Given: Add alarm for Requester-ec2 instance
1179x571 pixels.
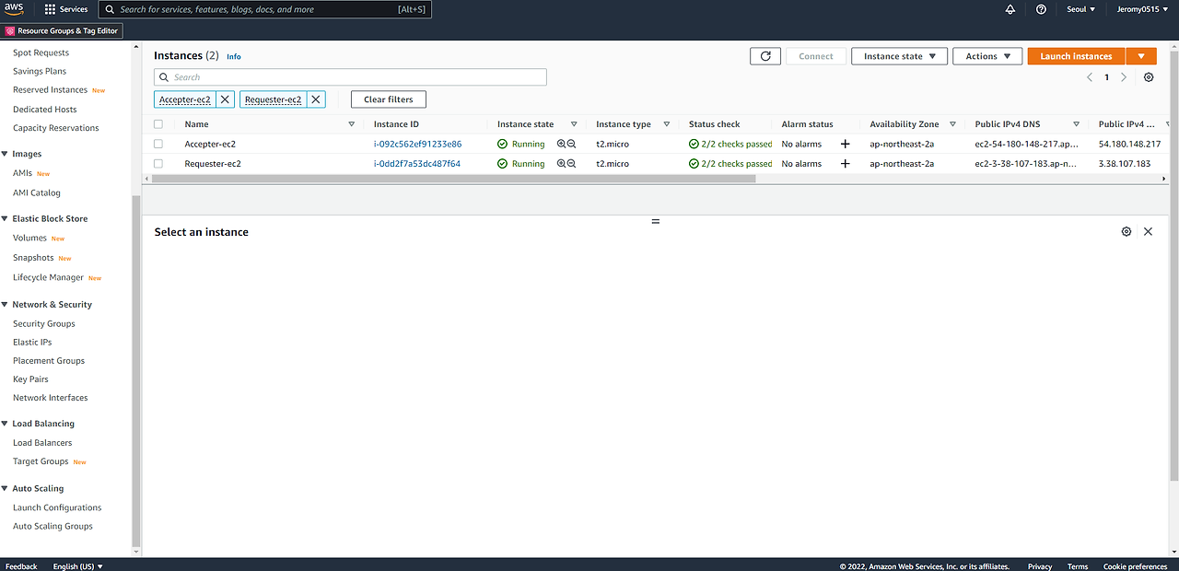Looking at the screenshot, I should tap(846, 164).
